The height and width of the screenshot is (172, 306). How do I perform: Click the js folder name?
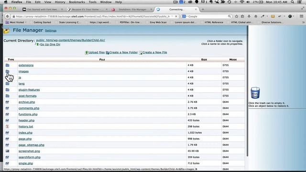[x=20, y=77]
